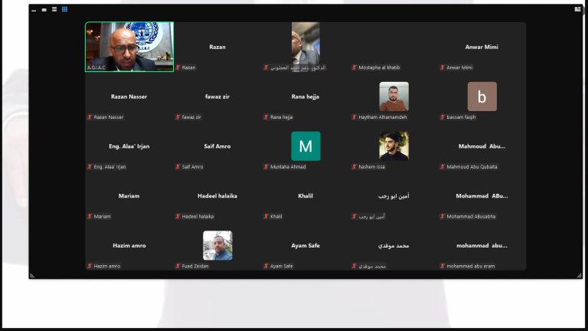Select the A.G.I.A.C active speaker video

click(x=129, y=46)
